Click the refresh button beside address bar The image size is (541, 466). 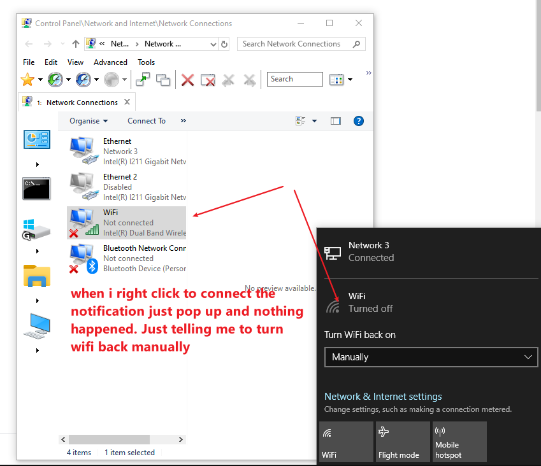[224, 44]
